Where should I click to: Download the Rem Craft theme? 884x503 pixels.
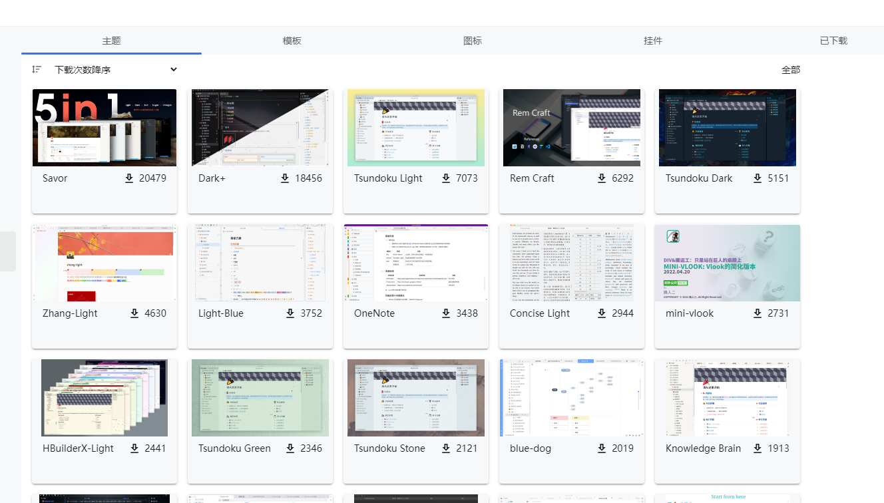point(602,178)
